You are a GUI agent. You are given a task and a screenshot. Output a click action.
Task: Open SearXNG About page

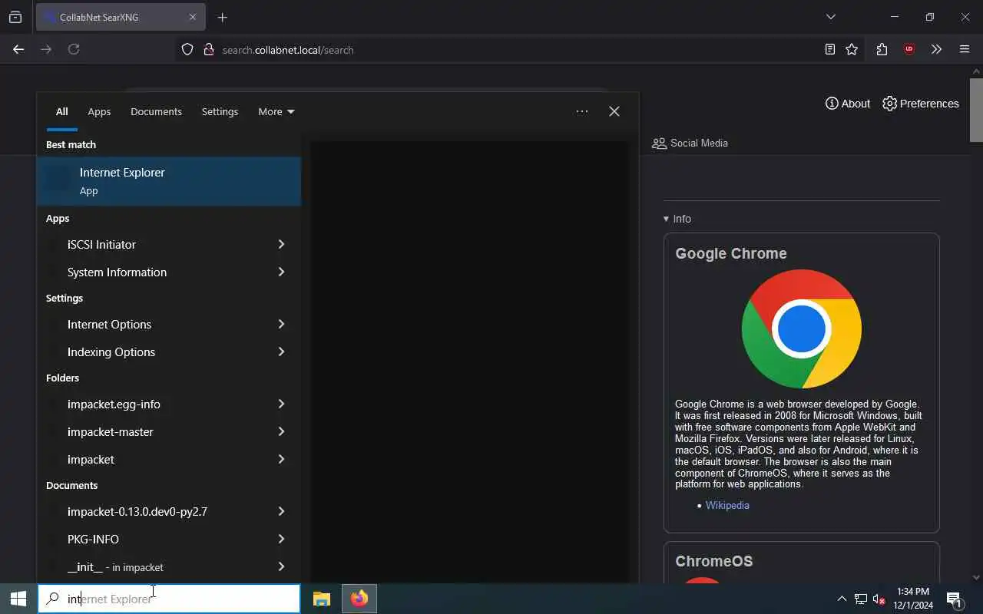(x=848, y=104)
